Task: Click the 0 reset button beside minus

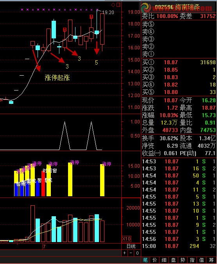Action: 137,253
